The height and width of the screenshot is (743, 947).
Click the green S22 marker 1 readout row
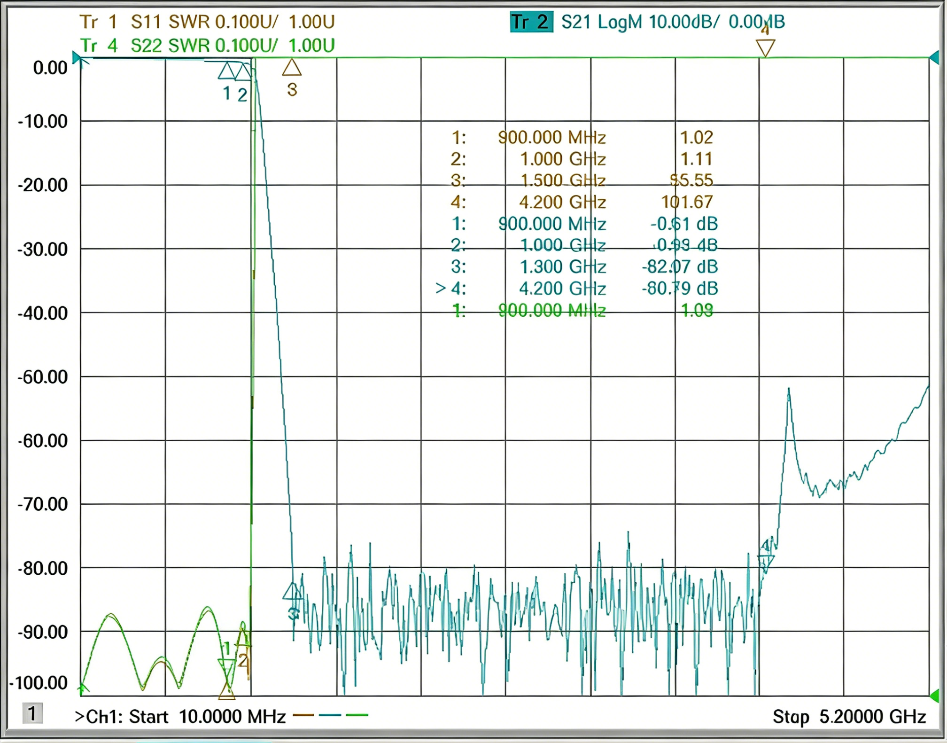(x=582, y=310)
